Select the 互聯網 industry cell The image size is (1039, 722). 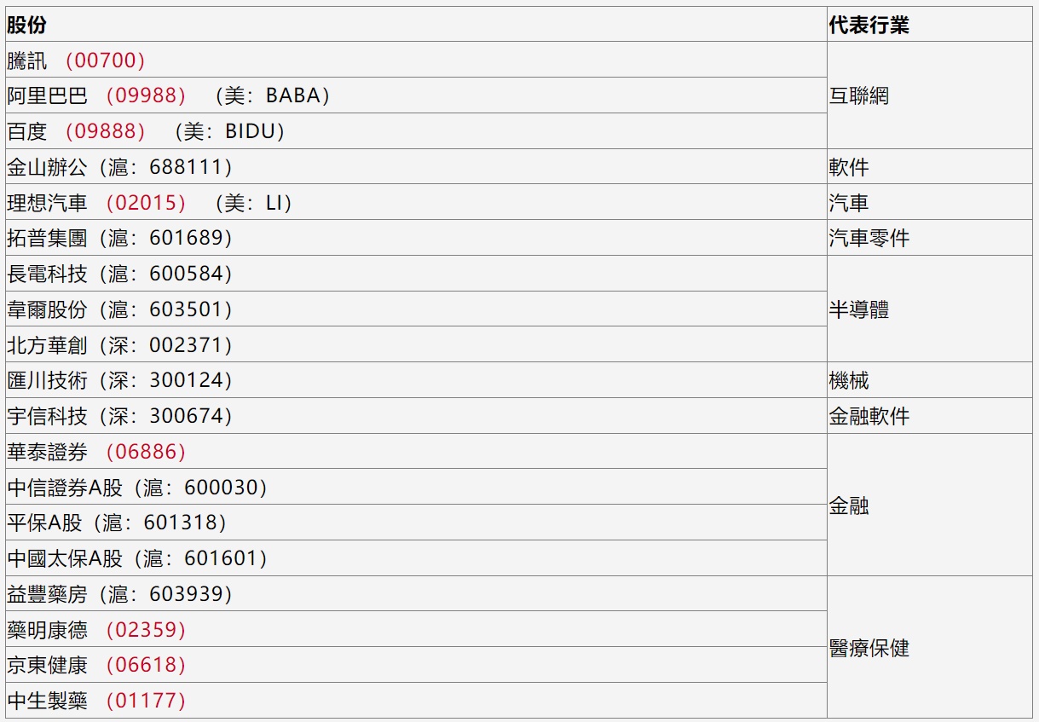[859, 95]
